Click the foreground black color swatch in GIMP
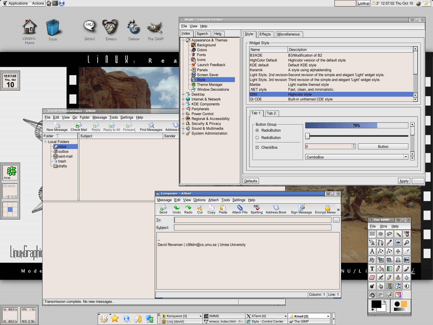Screen dimensions: 433x325 tap(376, 304)
